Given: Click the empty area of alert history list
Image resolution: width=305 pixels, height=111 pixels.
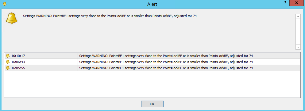Looking at the screenshot, I should pyautogui.click(x=152, y=84).
